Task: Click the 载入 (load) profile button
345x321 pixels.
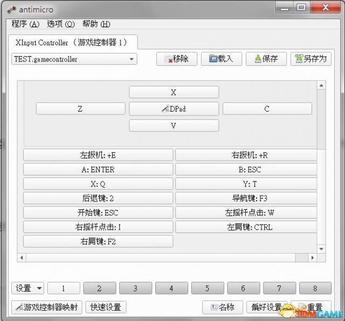Action: (x=222, y=59)
